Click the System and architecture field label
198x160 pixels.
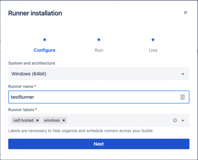(32, 63)
